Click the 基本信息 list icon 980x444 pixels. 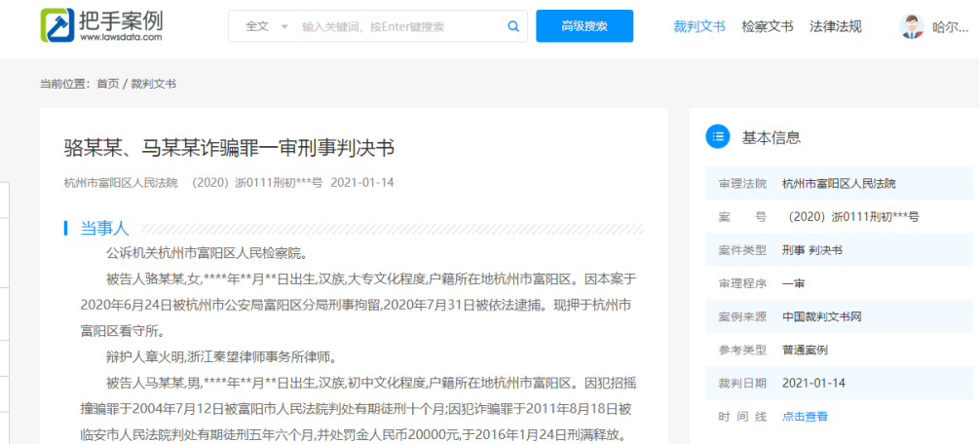tap(717, 137)
